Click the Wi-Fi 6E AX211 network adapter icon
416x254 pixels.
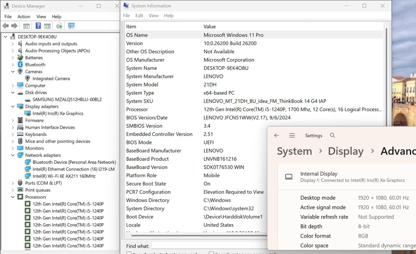28,176
